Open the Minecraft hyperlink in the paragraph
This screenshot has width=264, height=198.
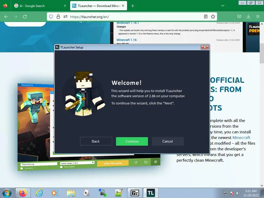point(241,138)
